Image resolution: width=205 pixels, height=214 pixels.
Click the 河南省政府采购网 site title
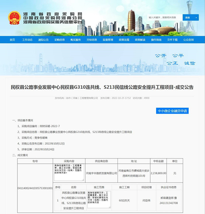tap(53, 14)
